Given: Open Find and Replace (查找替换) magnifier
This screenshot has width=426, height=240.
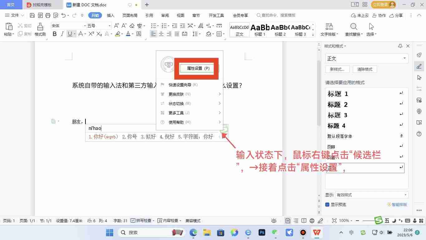Looking at the screenshot, I should (354, 29).
